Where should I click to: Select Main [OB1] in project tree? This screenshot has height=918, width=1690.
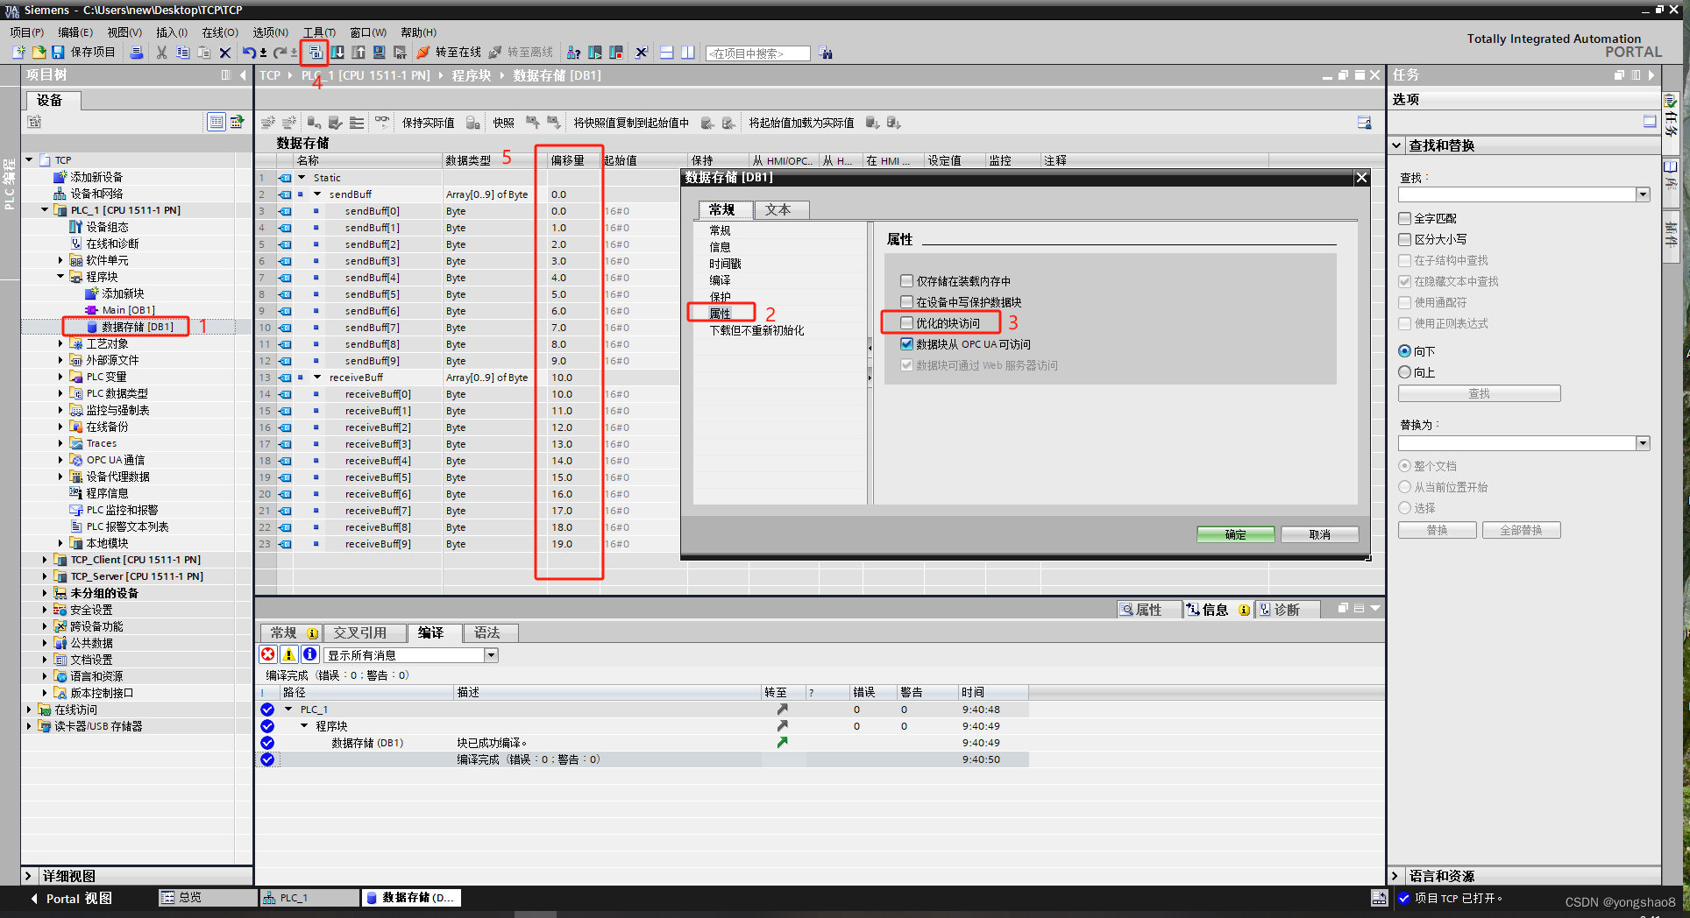click(x=128, y=310)
